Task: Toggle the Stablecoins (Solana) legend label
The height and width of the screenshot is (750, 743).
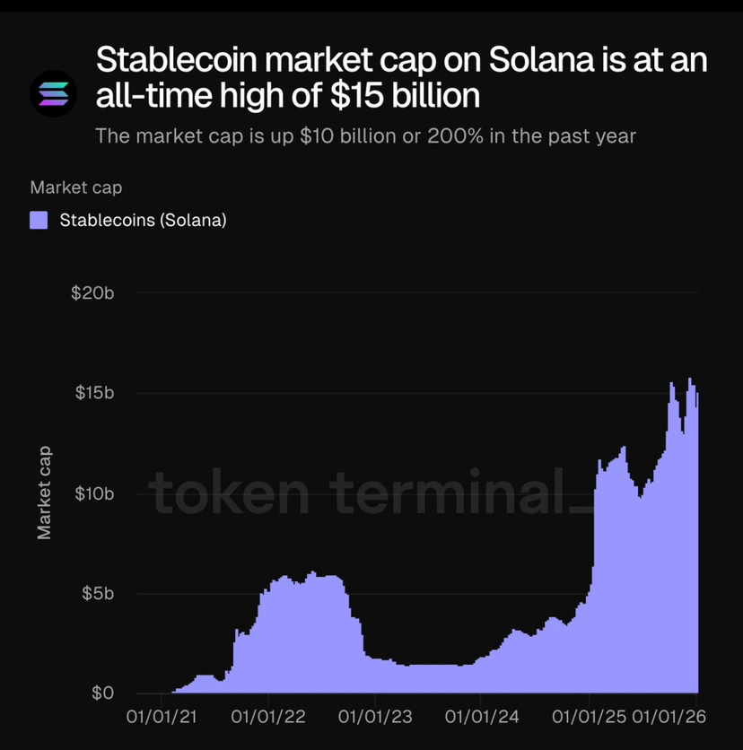Action: click(143, 220)
